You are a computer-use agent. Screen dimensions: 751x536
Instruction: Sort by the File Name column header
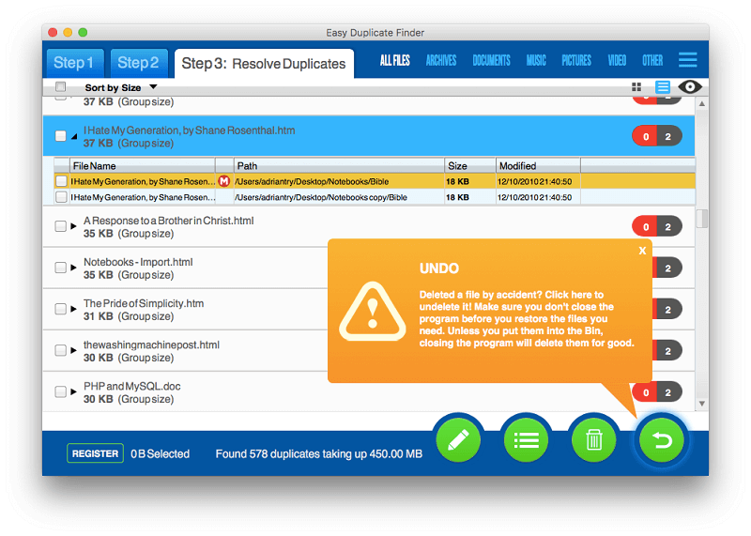143,166
